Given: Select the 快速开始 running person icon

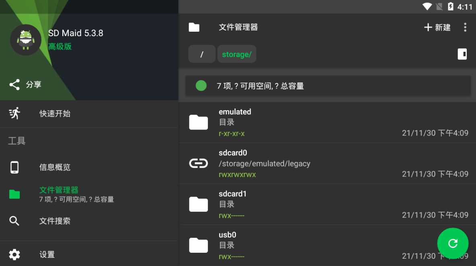Looking at the screenshot, I should [x=14, y=114].
